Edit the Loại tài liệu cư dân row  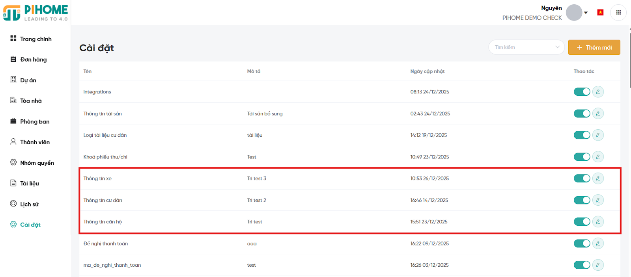pos(598,135)
